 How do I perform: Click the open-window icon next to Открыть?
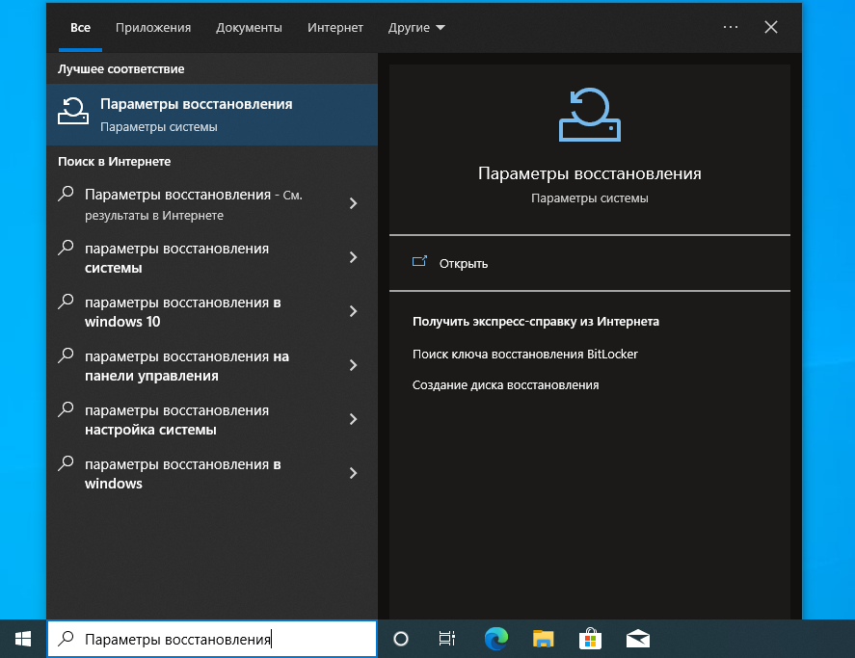click(x=419, y=262)
